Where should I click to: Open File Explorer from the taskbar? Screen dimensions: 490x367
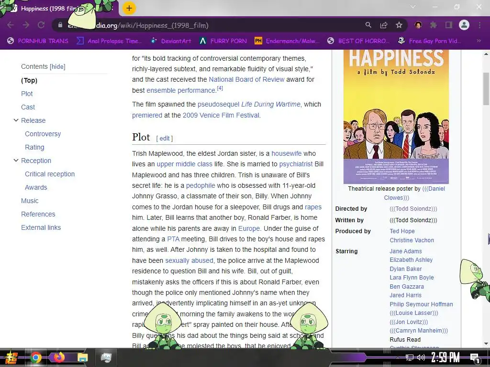83,357
